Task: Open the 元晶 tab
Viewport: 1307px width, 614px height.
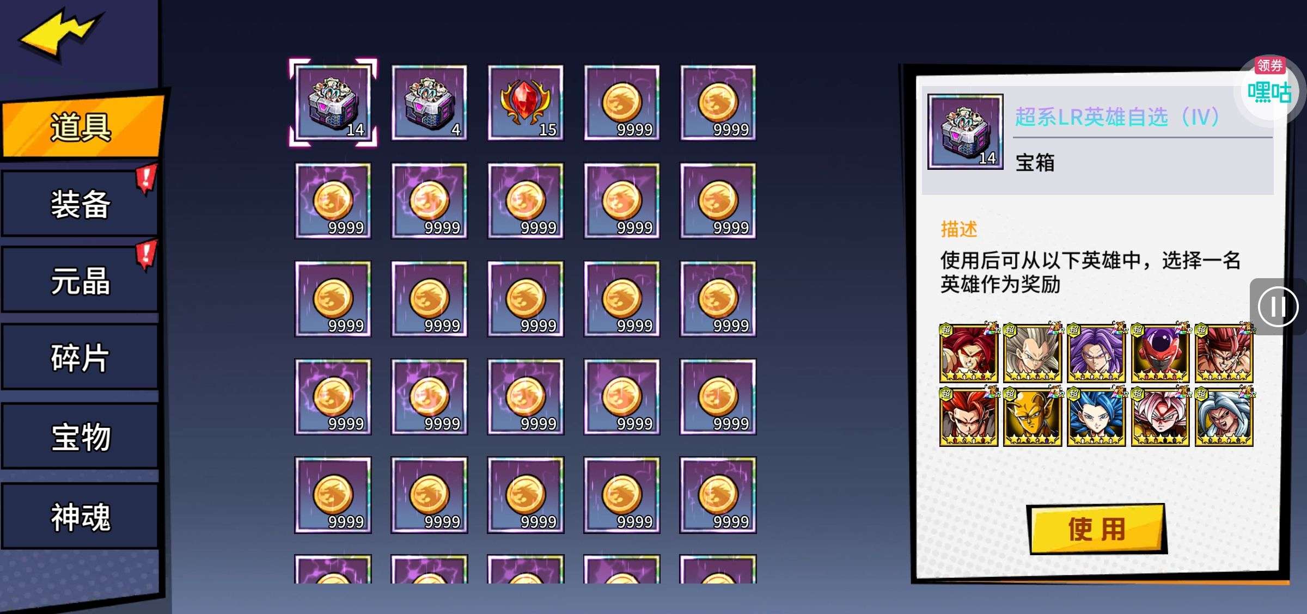Action: (x=81, y=280)
